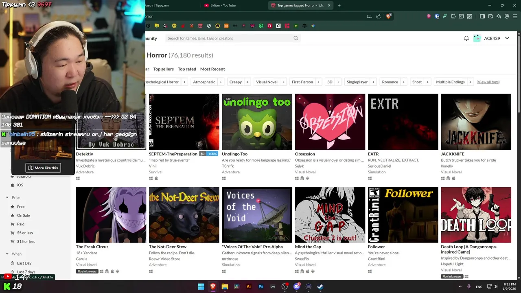Open Singleplayer tag filter
The height and width of the screenshot is (293, 521).
point(357,82)
